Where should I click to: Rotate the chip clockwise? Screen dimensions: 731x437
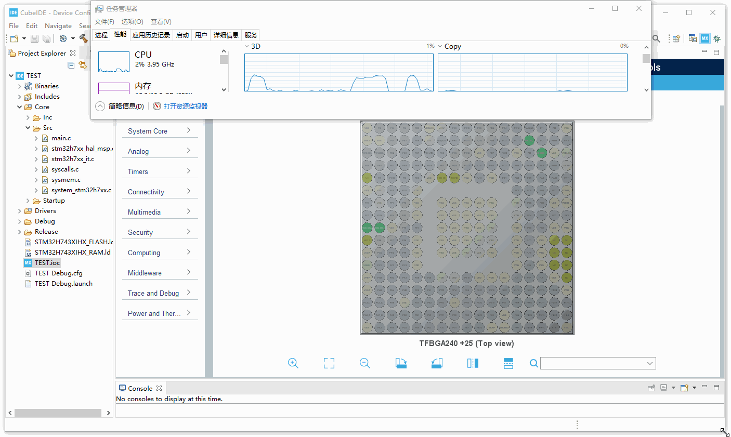click(x=401, y=363)
